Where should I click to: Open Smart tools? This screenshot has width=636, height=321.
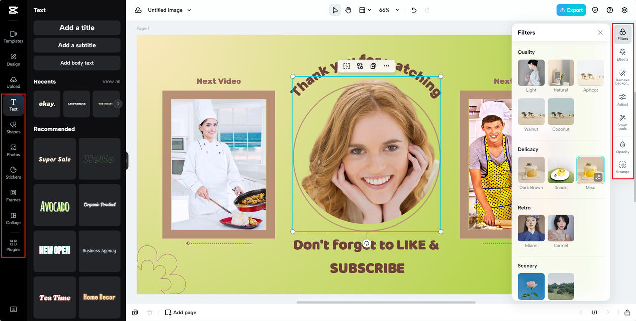[622, 122]
